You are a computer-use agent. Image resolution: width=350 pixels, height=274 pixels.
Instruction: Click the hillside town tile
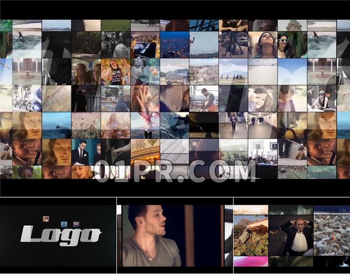click(204, 72)
